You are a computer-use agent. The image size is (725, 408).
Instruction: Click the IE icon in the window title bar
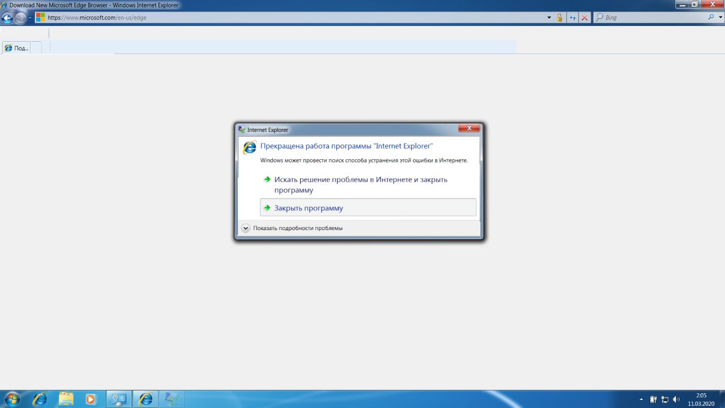[5, 5]
